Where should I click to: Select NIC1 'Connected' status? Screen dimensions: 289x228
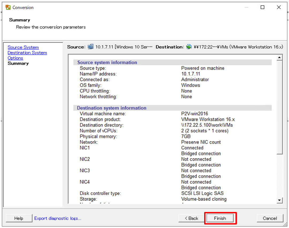(192, 148)
